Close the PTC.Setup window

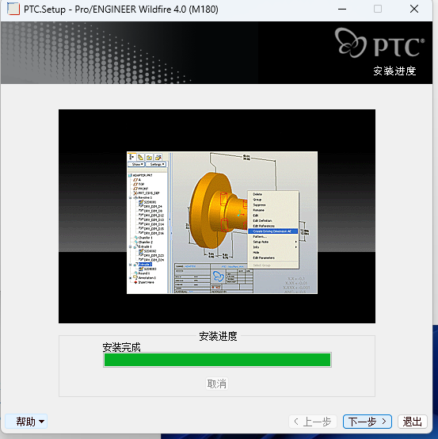click(414, 9)
